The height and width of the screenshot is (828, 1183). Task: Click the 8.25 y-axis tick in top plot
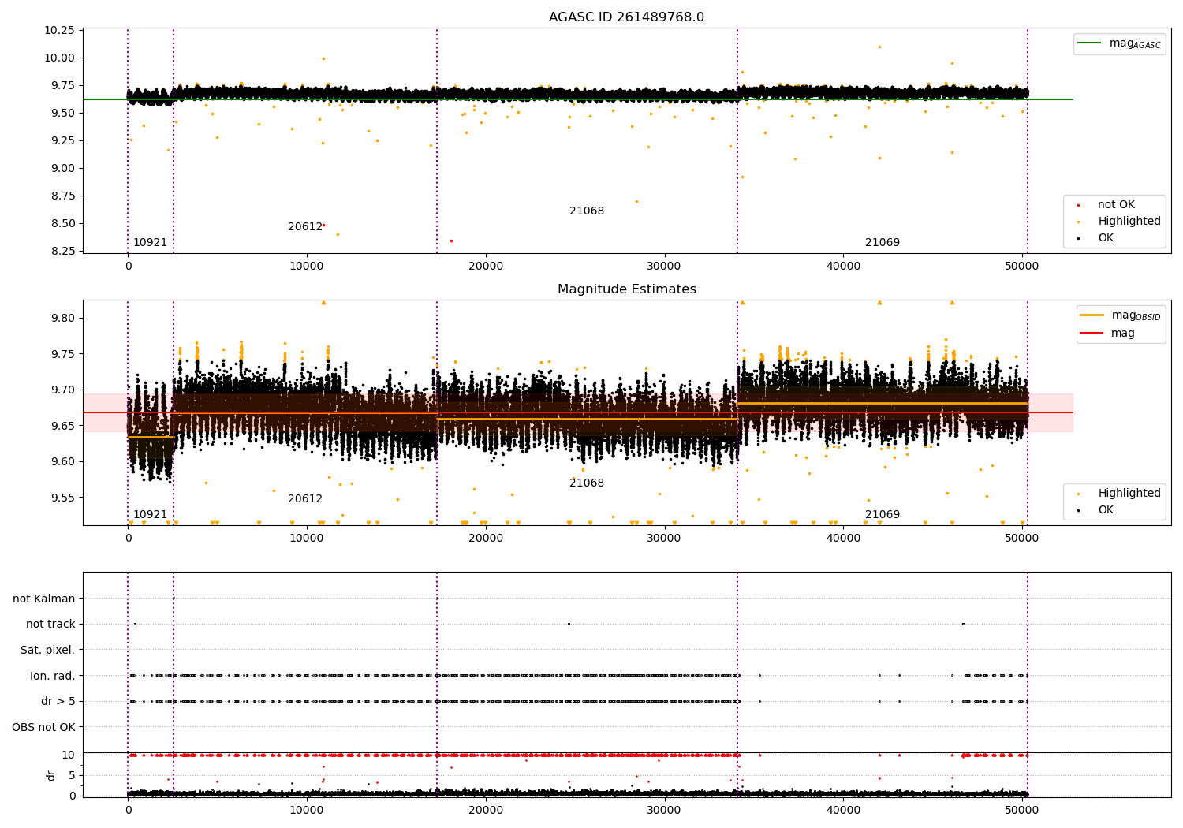[62, 252]
